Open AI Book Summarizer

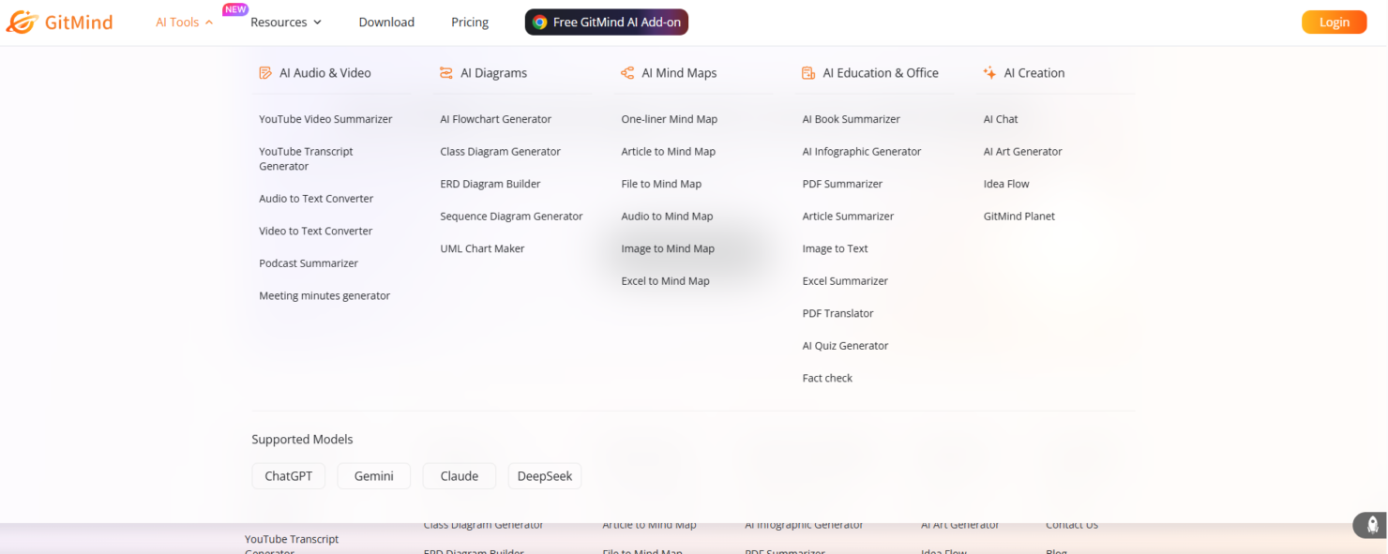pyautogui.click(x=851, y=119)
